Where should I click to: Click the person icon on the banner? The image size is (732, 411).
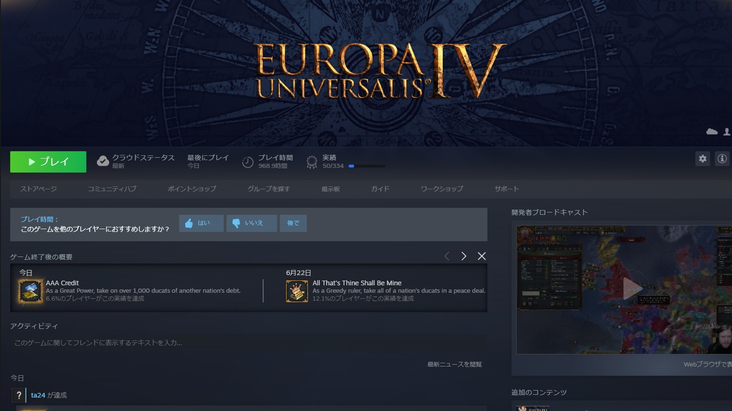(727, 132)
